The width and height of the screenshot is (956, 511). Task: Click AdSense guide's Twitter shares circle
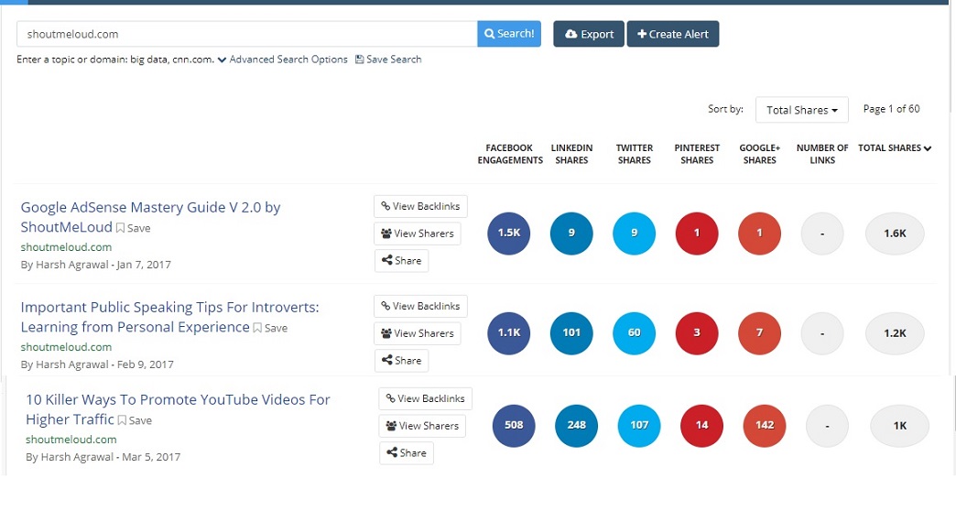point(634,233)
